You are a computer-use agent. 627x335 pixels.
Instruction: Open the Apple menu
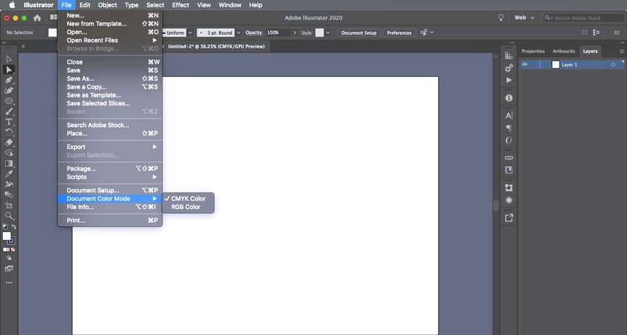coord(12,5)
